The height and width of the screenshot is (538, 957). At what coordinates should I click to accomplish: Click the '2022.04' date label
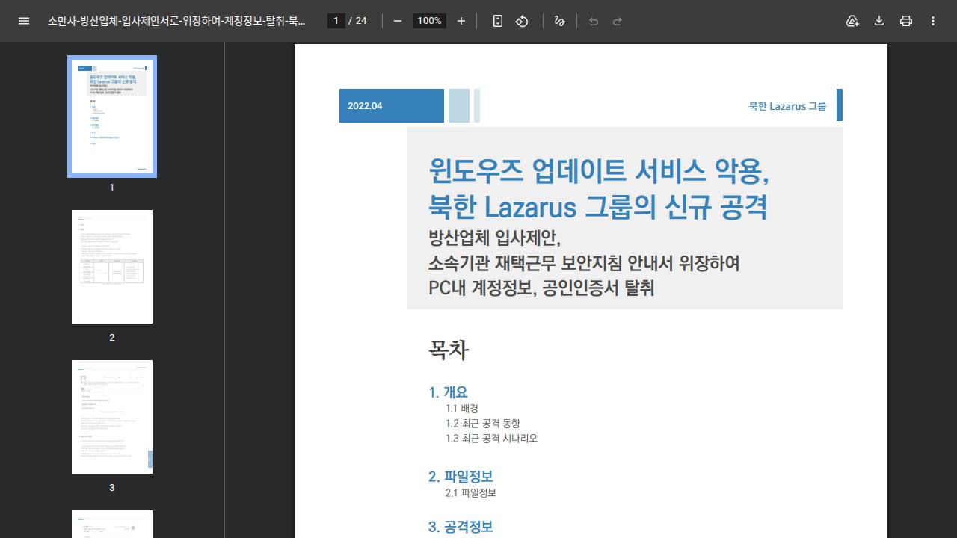(x=365, y=106)
